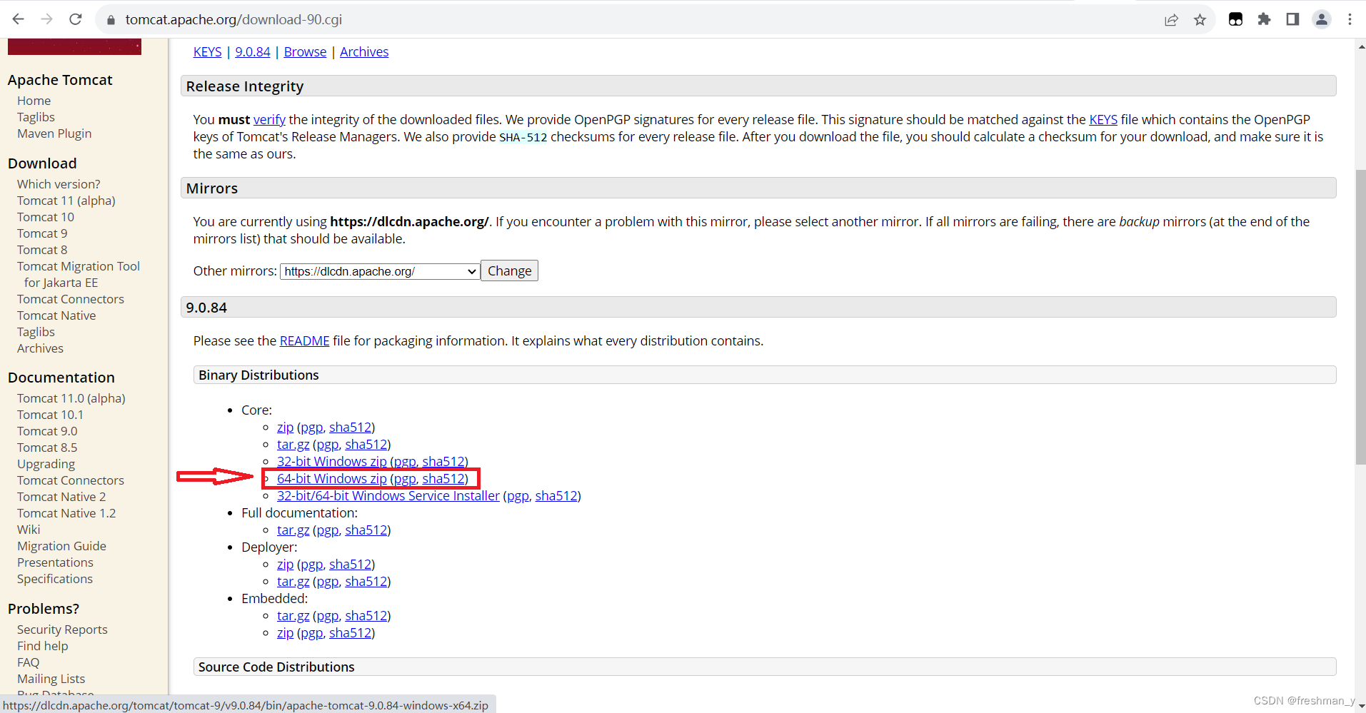Viewport: 1366px width, 713px height.
Task: Open Tomcat Migration Tool for Jakarta EE
Action: click(79, 274)
